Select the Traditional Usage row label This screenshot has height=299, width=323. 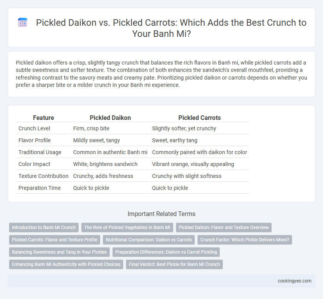coord(40,152)
